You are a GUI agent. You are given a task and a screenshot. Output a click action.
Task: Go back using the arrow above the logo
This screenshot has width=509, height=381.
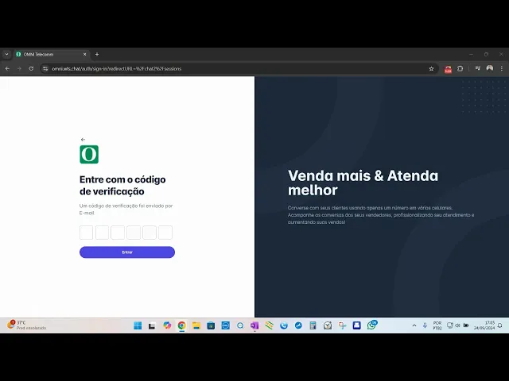pyautogui.click(x=83, y=140)
